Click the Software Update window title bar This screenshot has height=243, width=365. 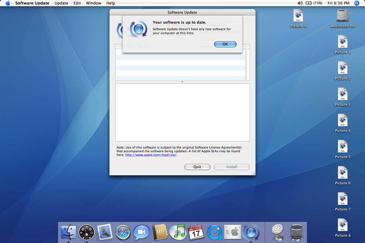point(182,12)
